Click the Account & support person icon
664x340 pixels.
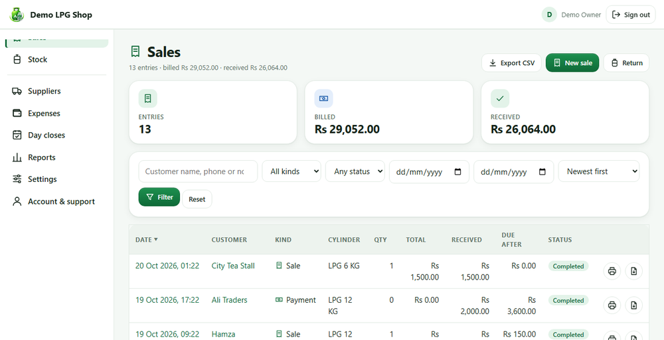tap(17, 201)
